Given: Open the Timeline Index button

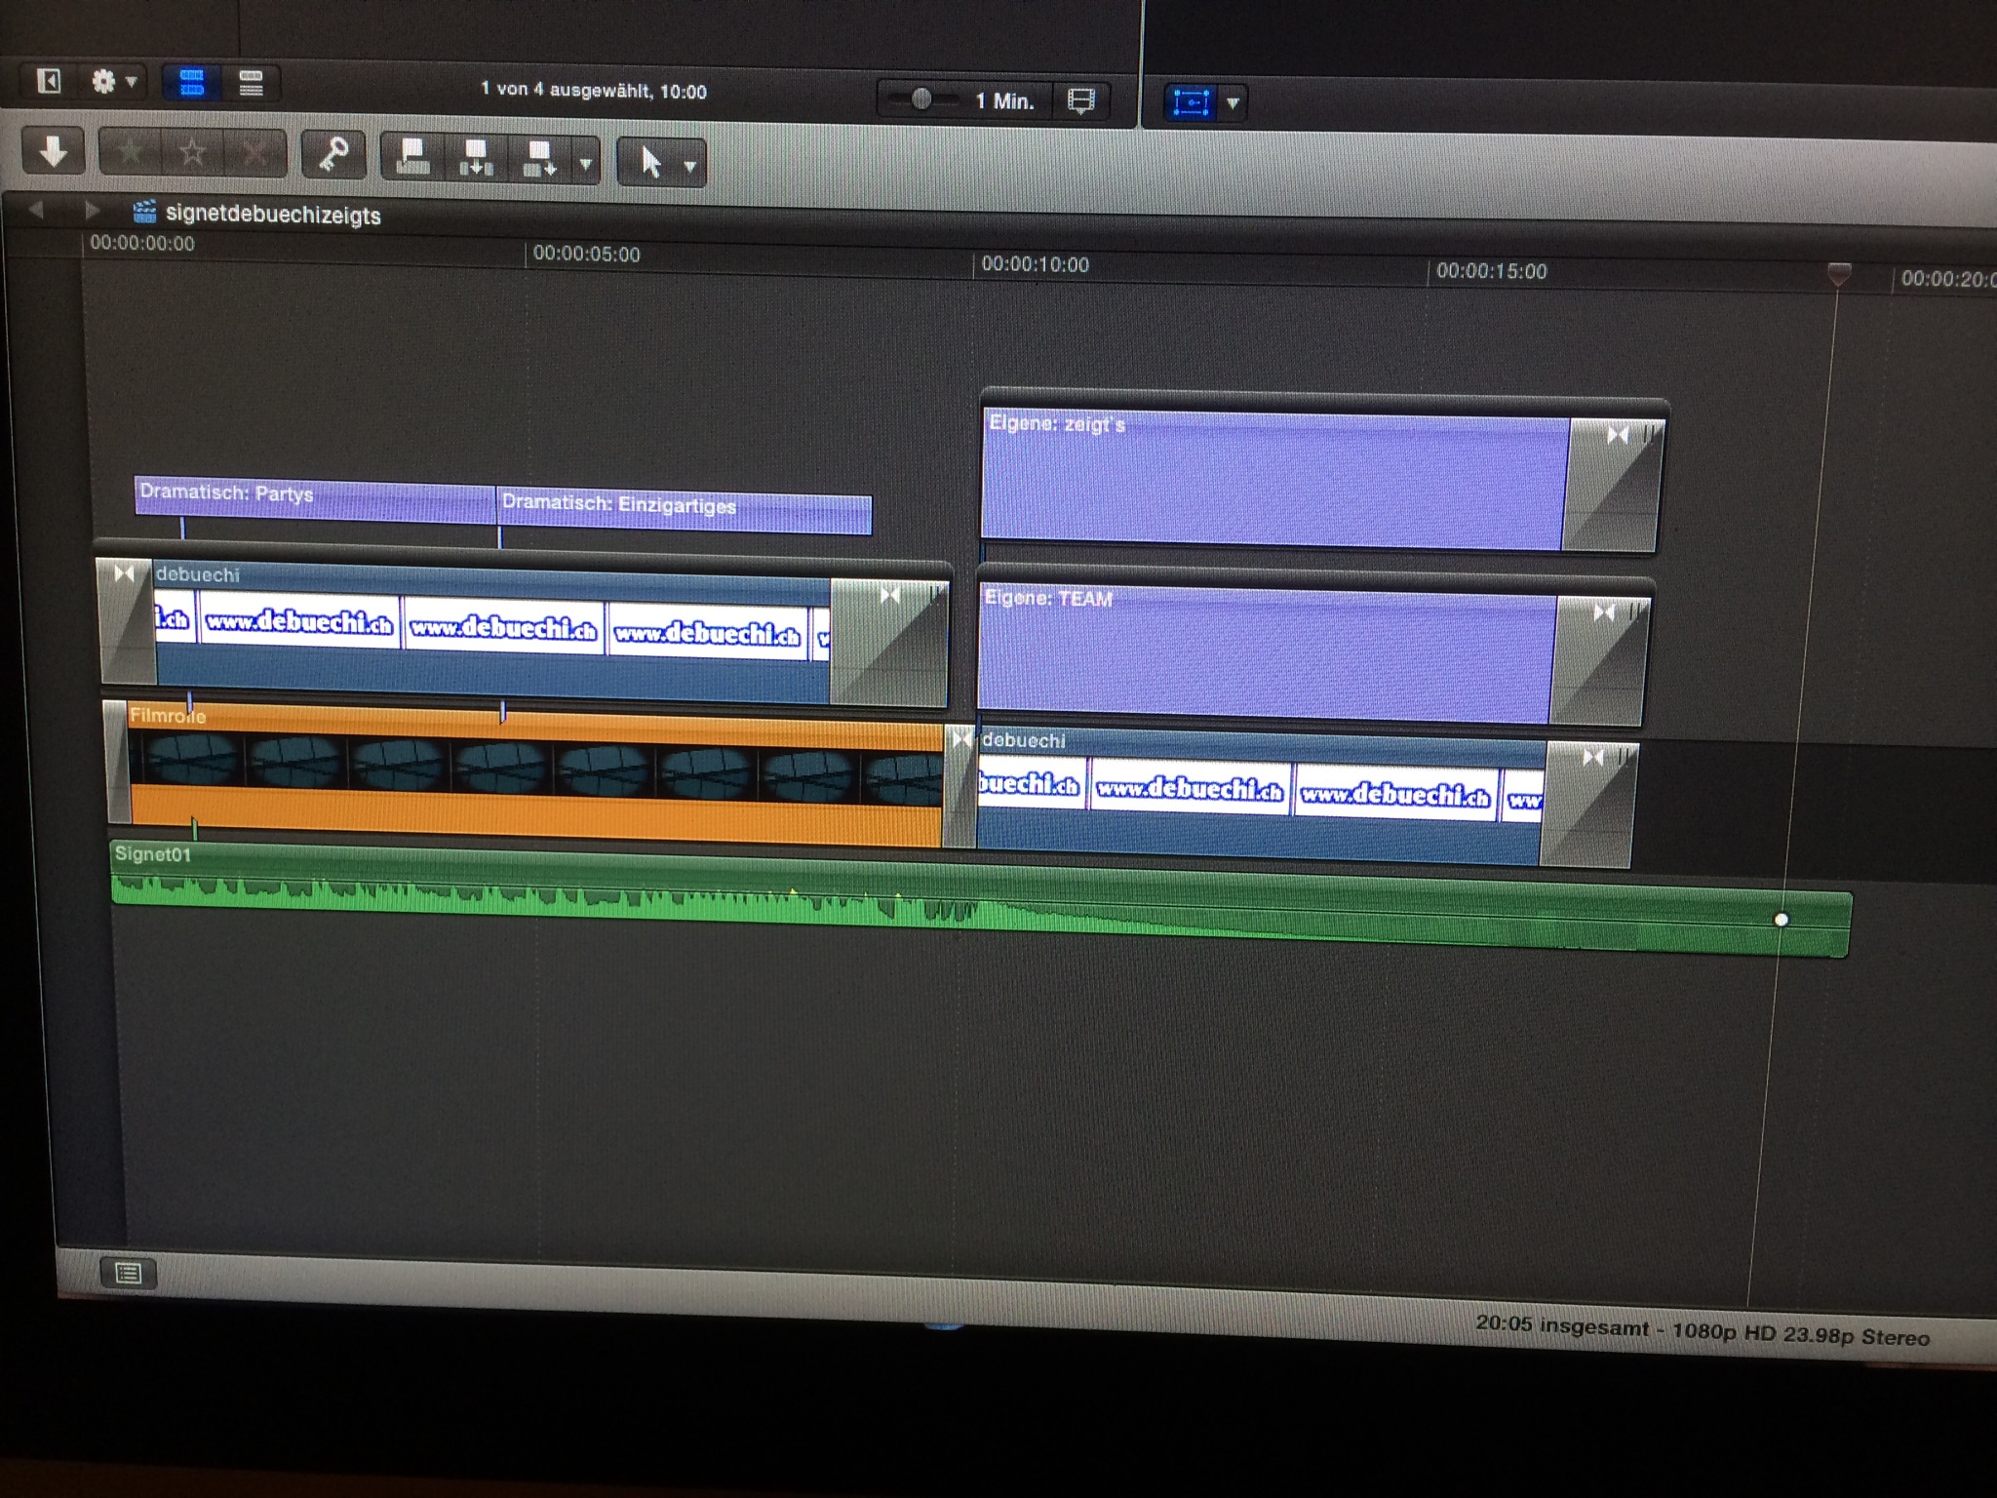Looking at the screenshot, I should click(128, 1273).
